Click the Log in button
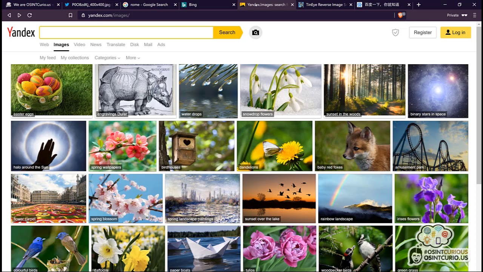Viewport: 483px width, 272px height. point(455,32)
